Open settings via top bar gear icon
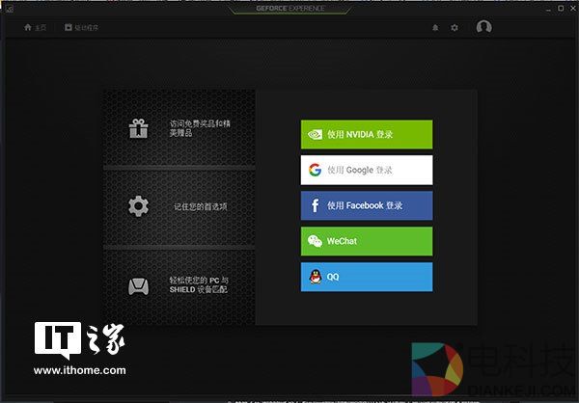Image resolution: width=579 pixels, height=403 pixels. (x=455, y=28)
